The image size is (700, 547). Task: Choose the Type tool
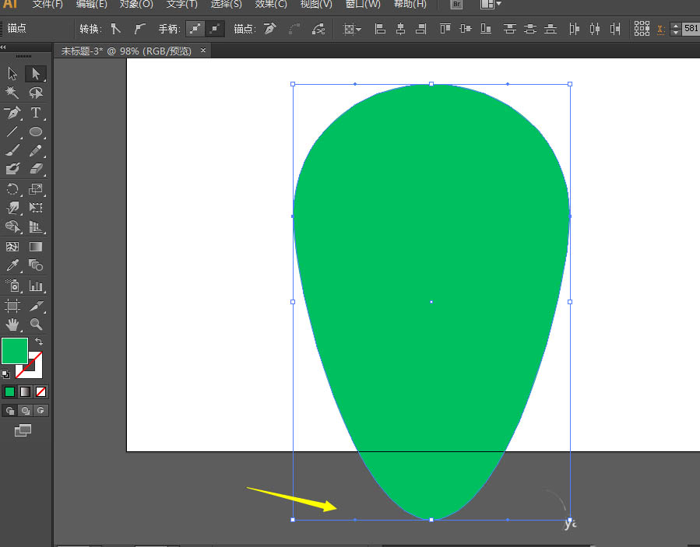[36, 112]
